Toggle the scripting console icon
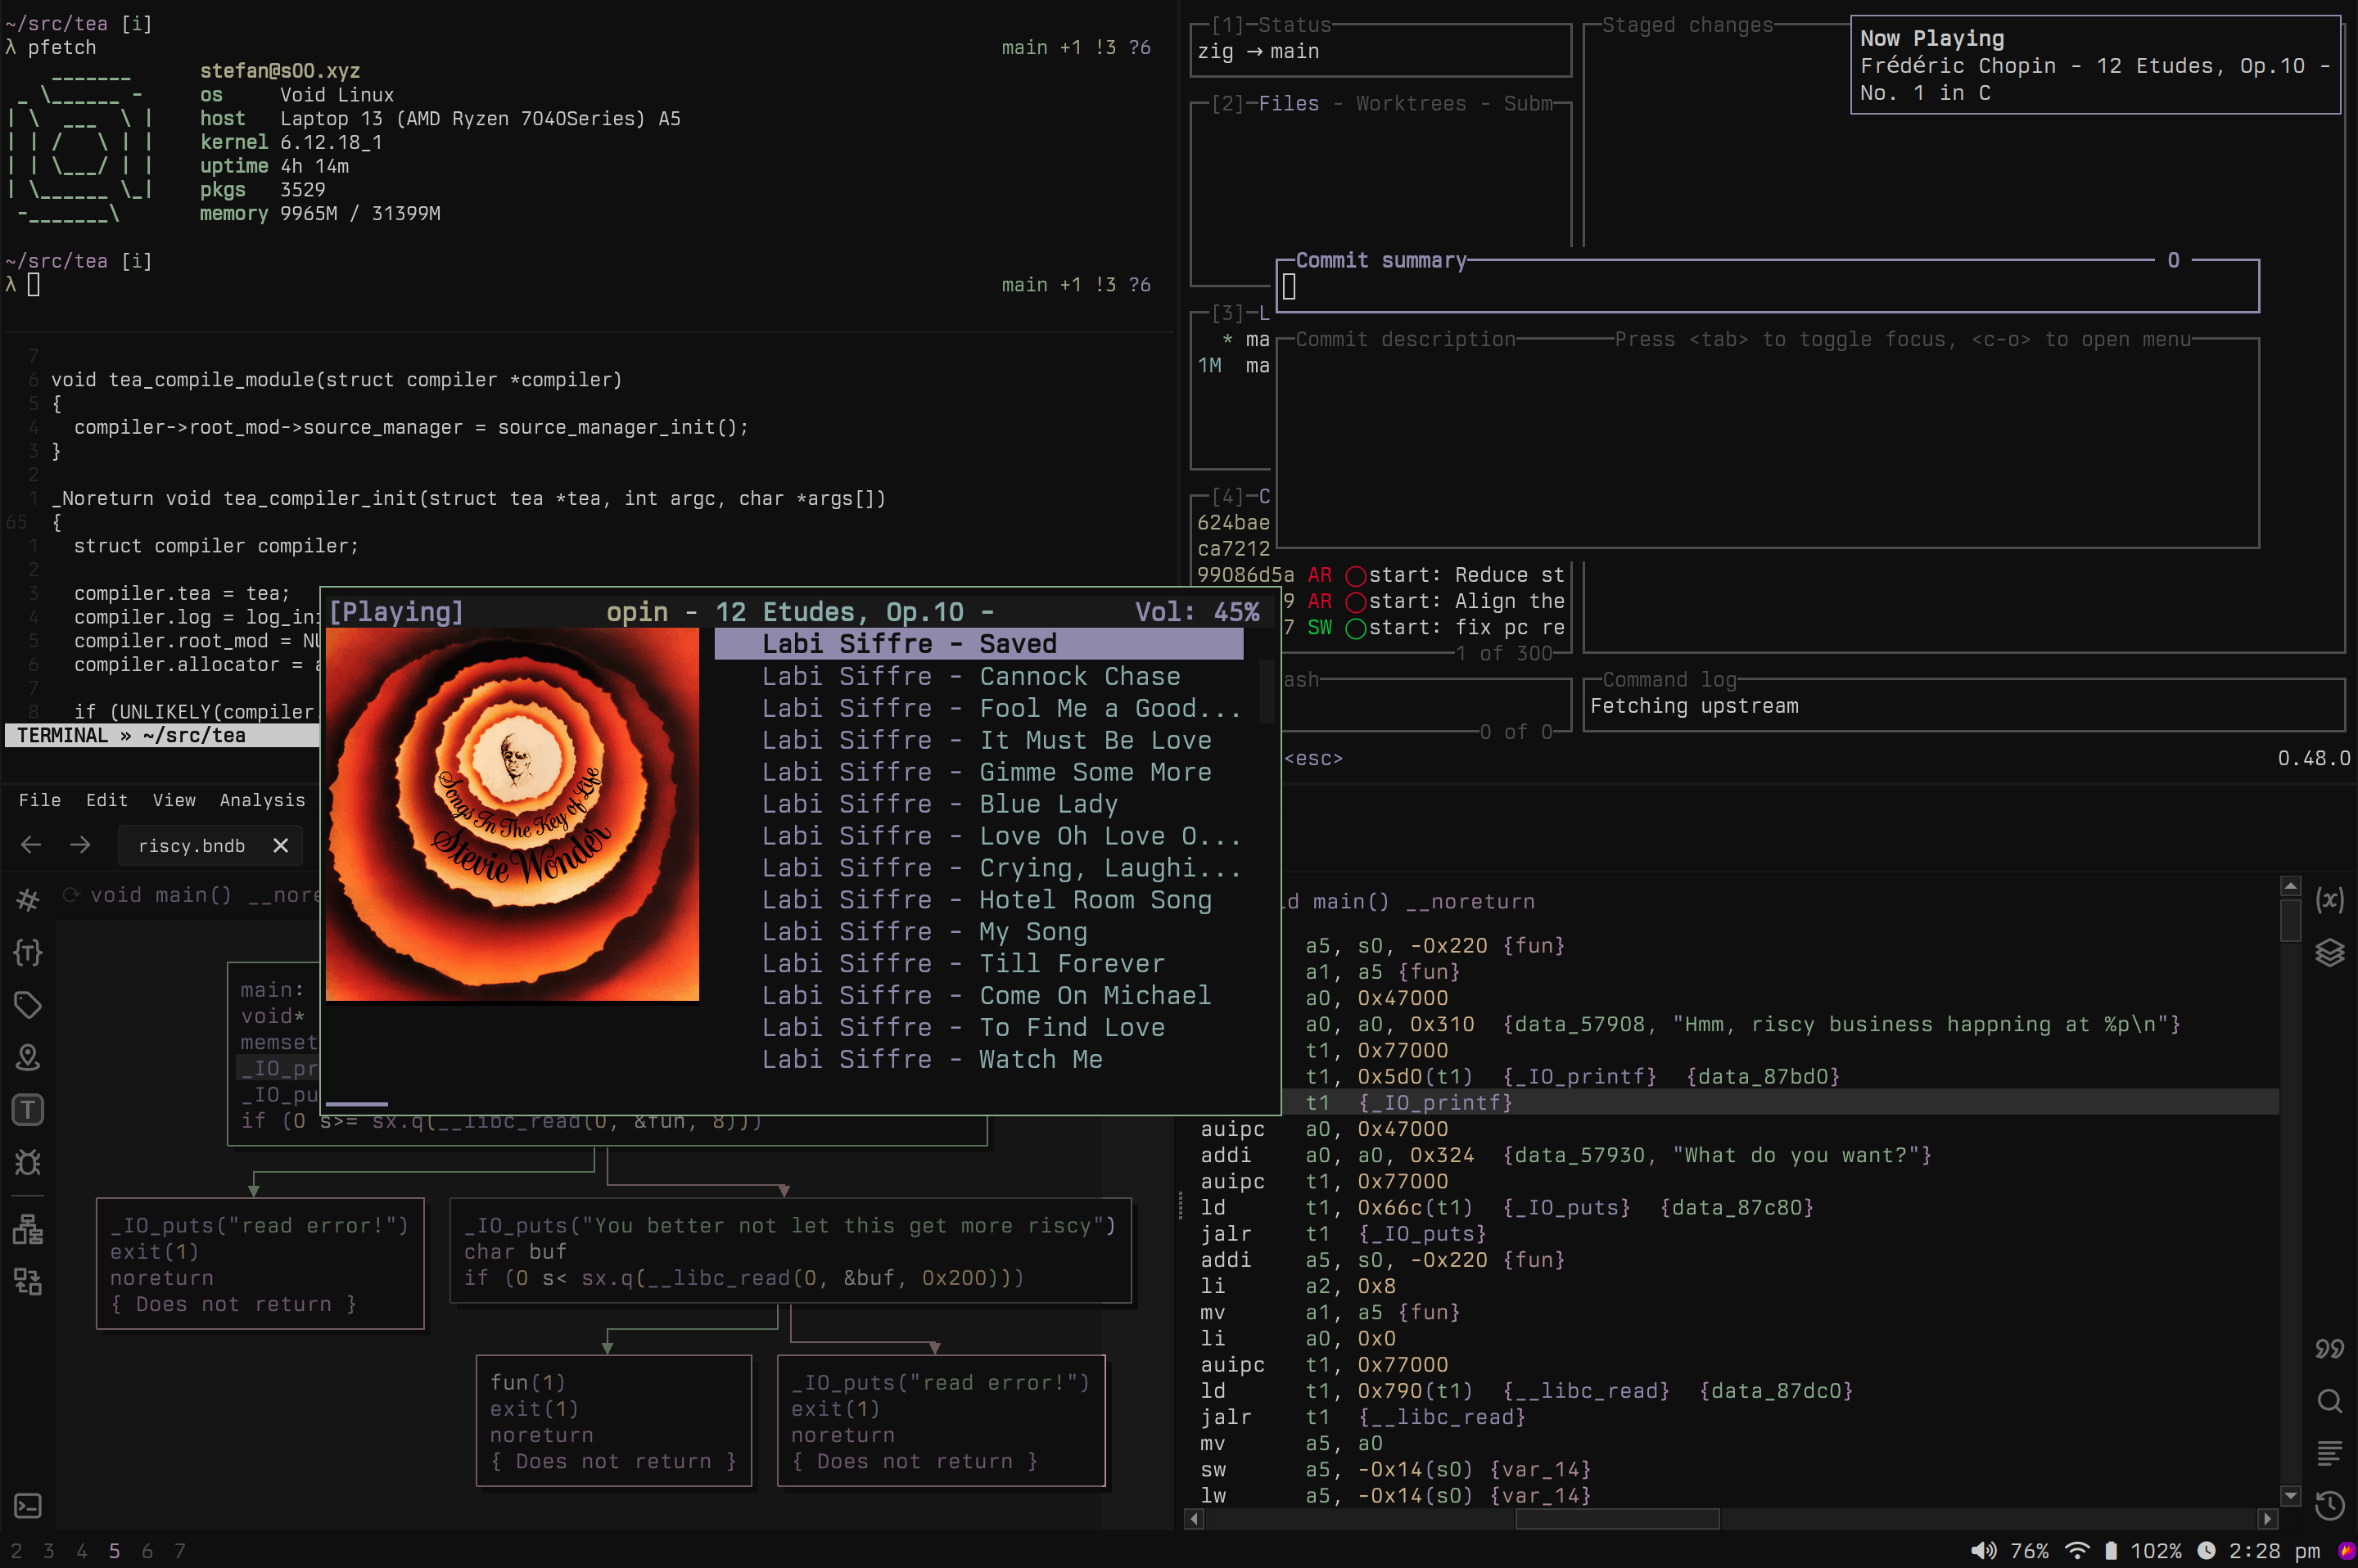Image resolution: width=2358 pixels, height=1568 pixels. (28, 1505)
